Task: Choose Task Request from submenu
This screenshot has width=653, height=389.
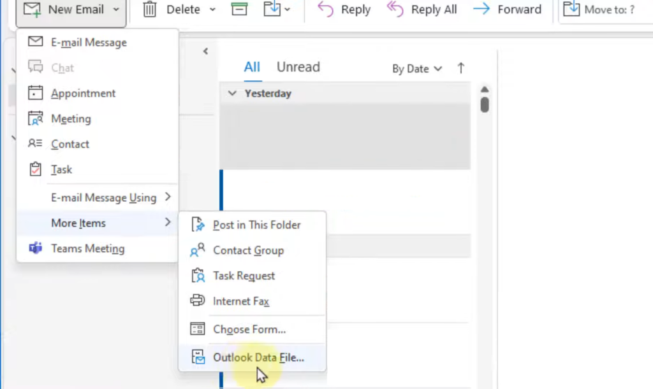Action: pos(253,276)
